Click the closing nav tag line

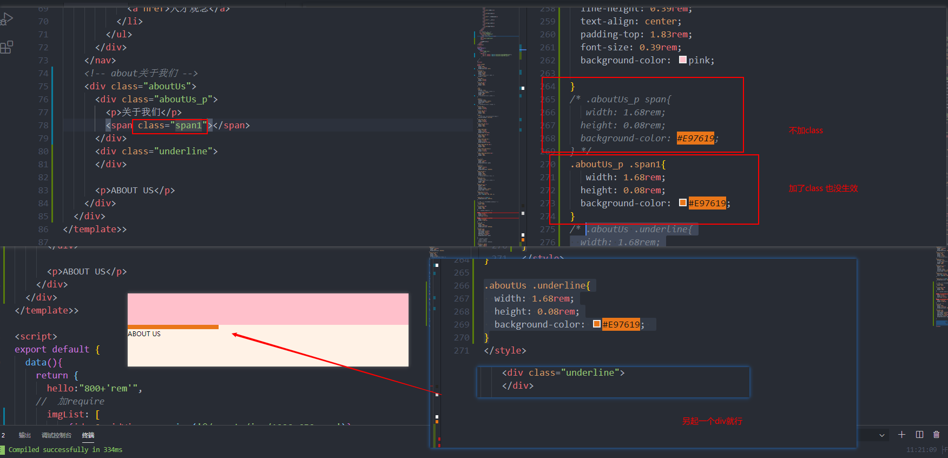point(100,61)
